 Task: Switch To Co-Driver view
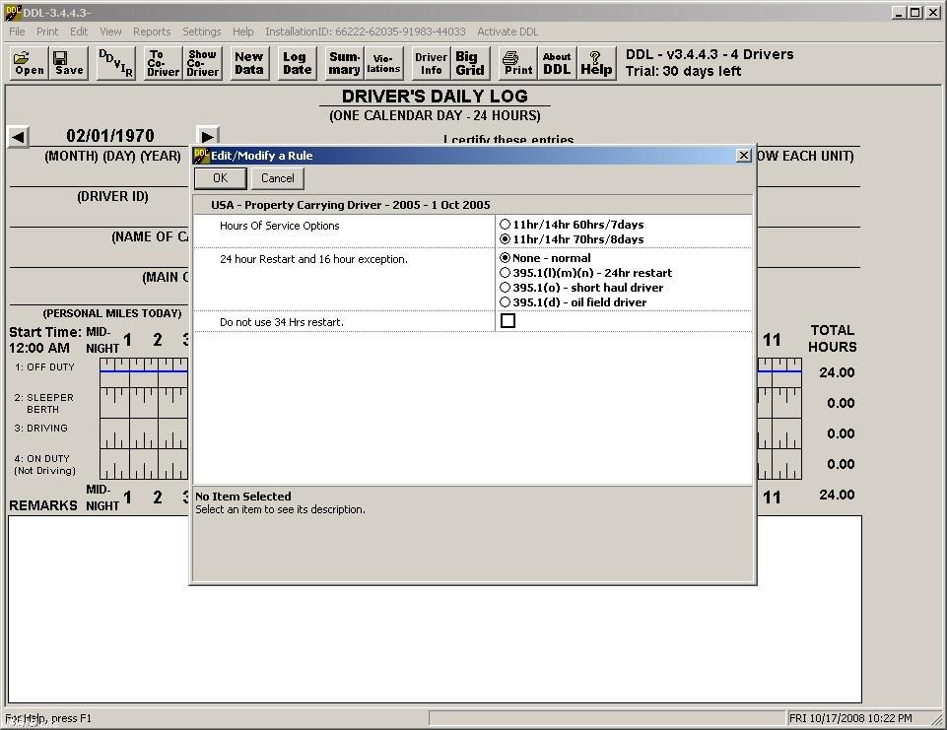click(161, 63)
